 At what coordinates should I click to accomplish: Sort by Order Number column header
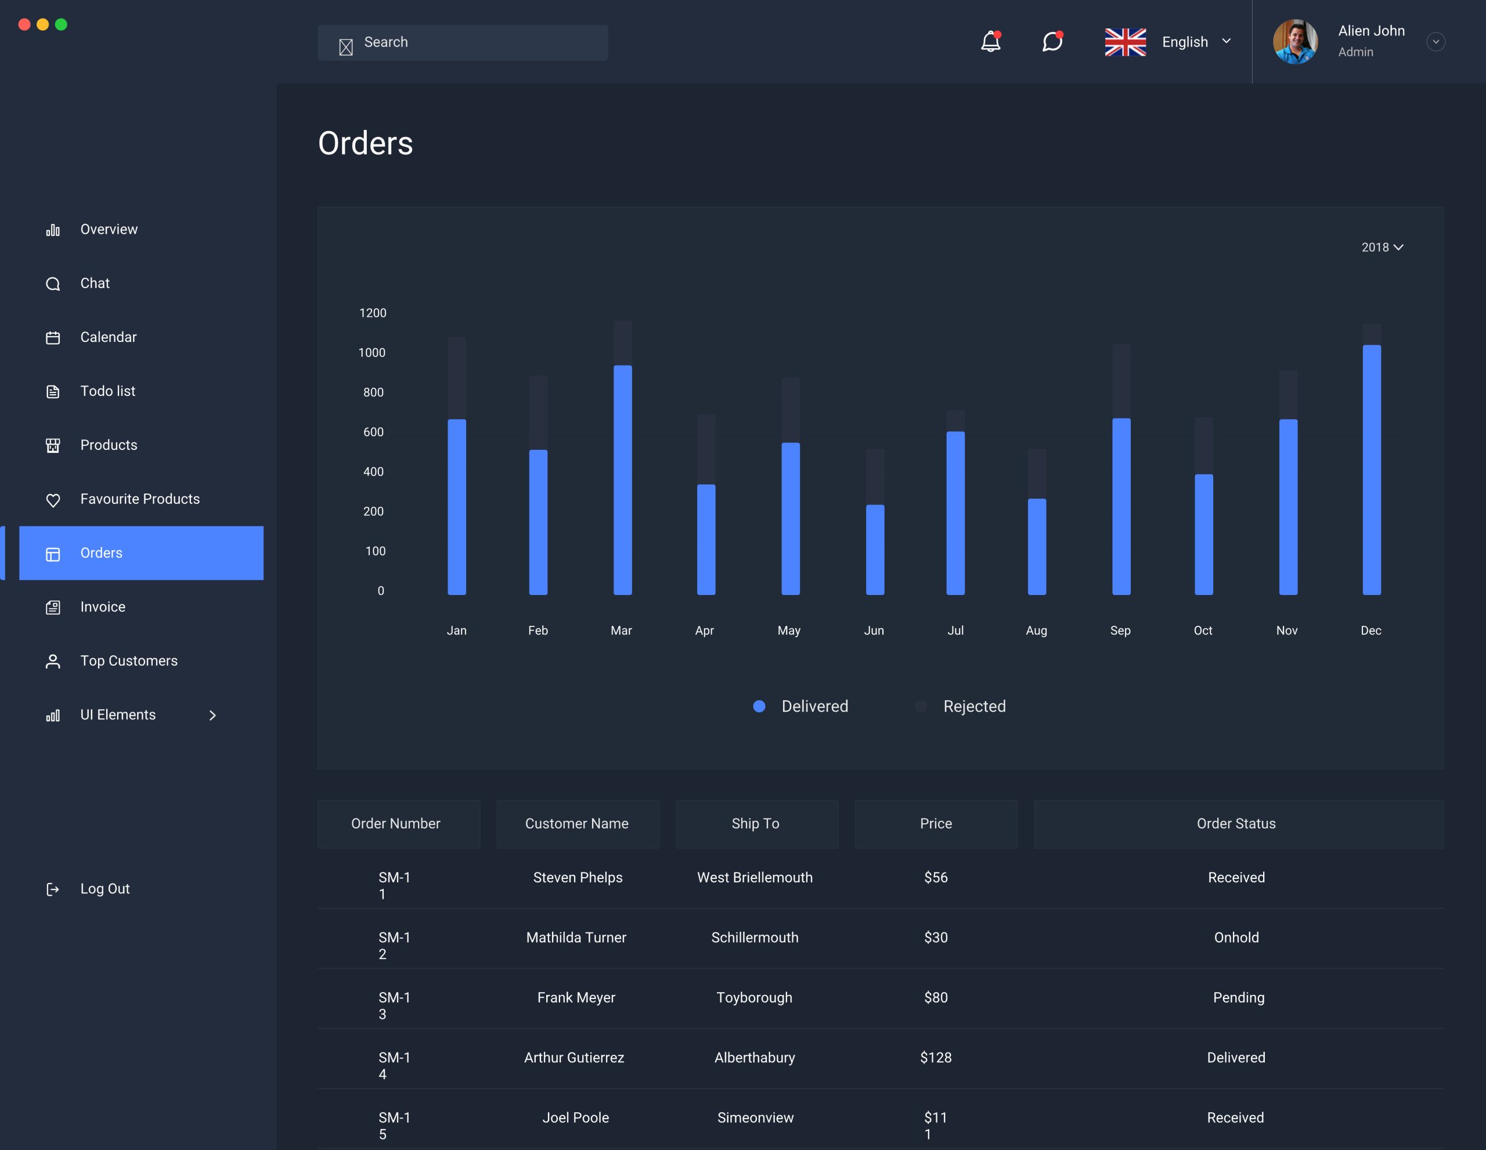tap(399, 824)
